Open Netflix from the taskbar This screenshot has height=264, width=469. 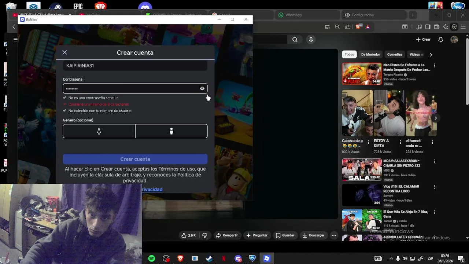point(224,258)
